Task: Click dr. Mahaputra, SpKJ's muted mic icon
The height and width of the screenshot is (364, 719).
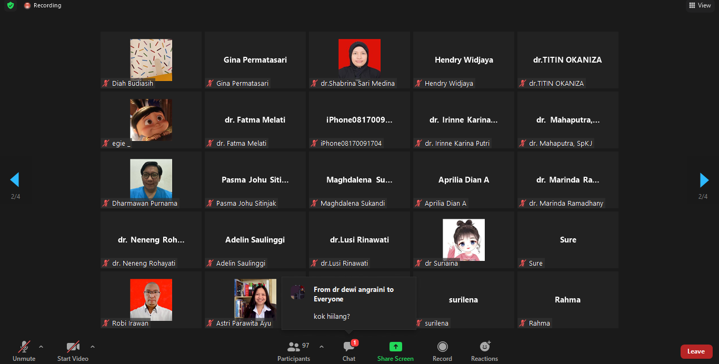Action: [x=523, y=143]
